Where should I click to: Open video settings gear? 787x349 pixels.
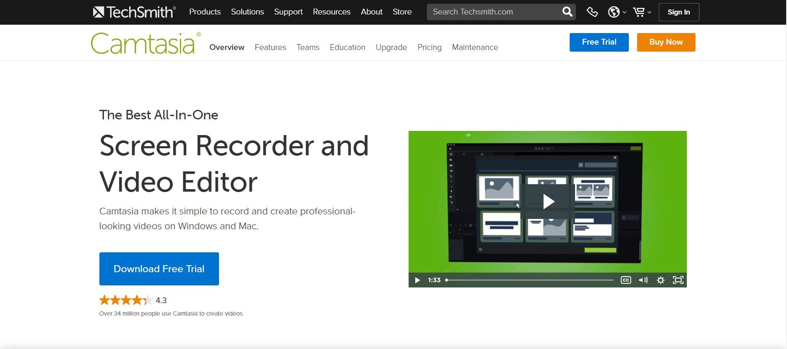click(661, 280)
